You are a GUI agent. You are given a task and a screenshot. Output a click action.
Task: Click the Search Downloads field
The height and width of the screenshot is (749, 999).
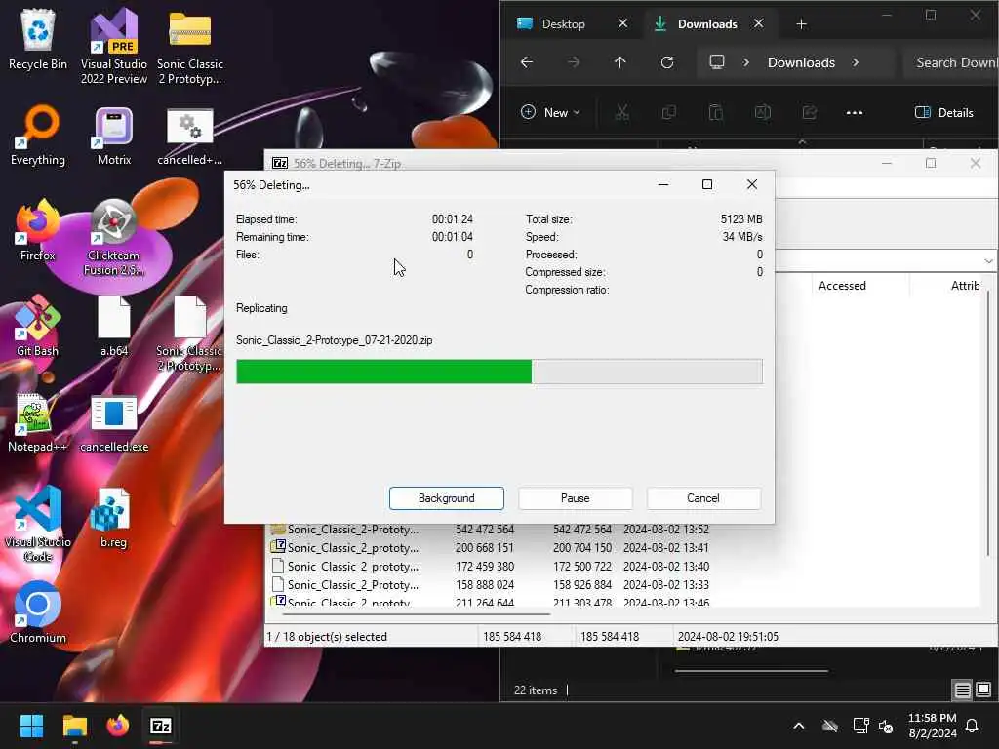click(950, 62)
